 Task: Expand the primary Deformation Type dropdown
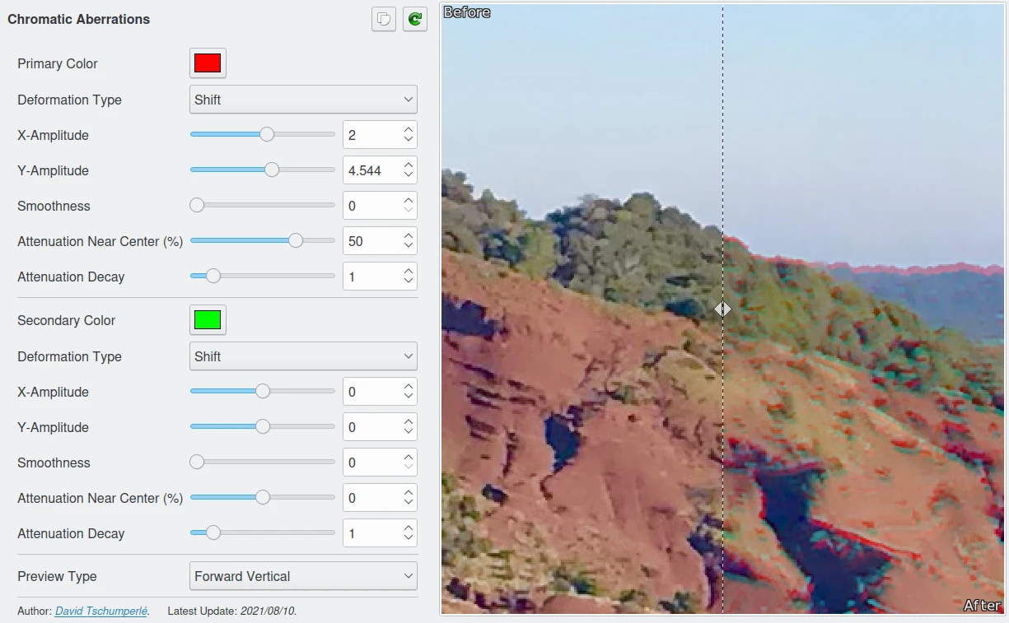[303, 100]
